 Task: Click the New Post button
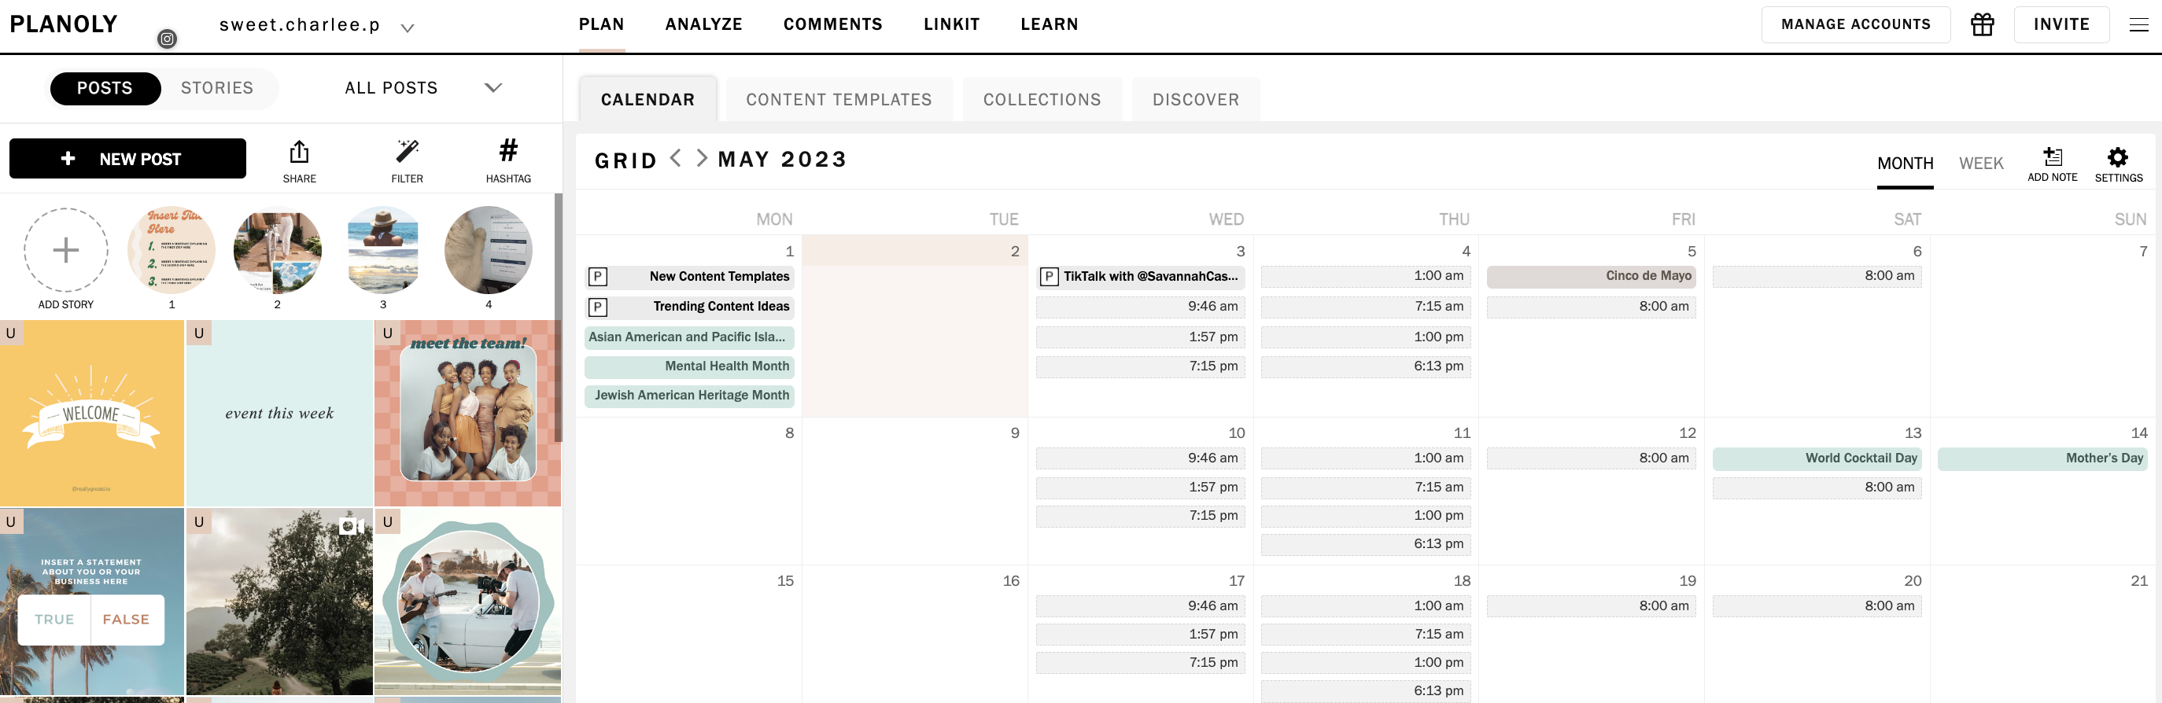pyautogui.click(x=127, y=159)
